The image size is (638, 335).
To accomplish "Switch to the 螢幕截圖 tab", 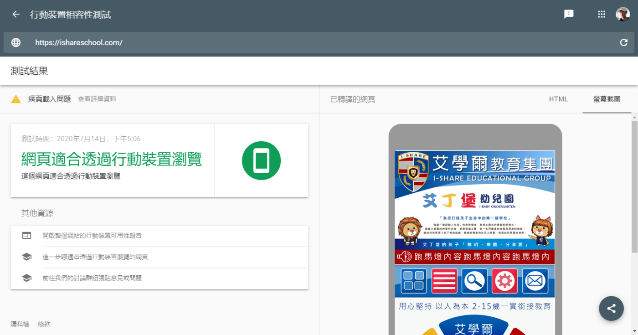I will coord(607,99).
